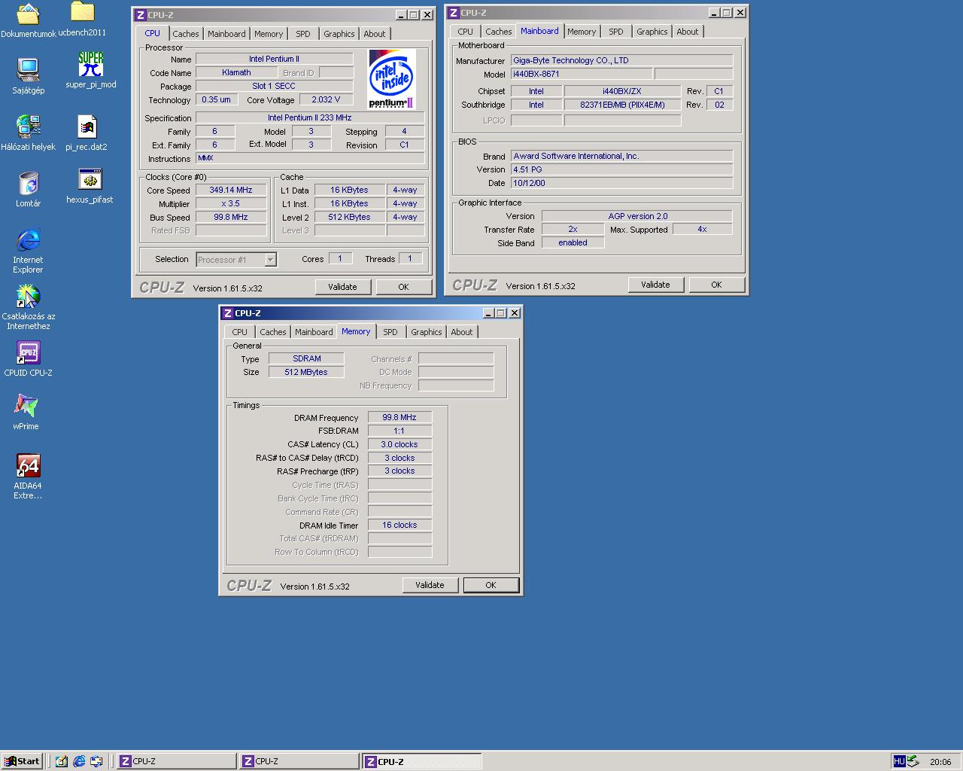The image size is (963, 771).
Task: Click the Award Software International BIOS brand
Action: click(621, 156)
